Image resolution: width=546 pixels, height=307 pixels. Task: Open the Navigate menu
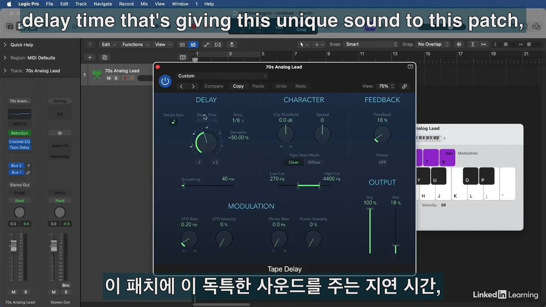pyautogui.click(x=103, y=4)
